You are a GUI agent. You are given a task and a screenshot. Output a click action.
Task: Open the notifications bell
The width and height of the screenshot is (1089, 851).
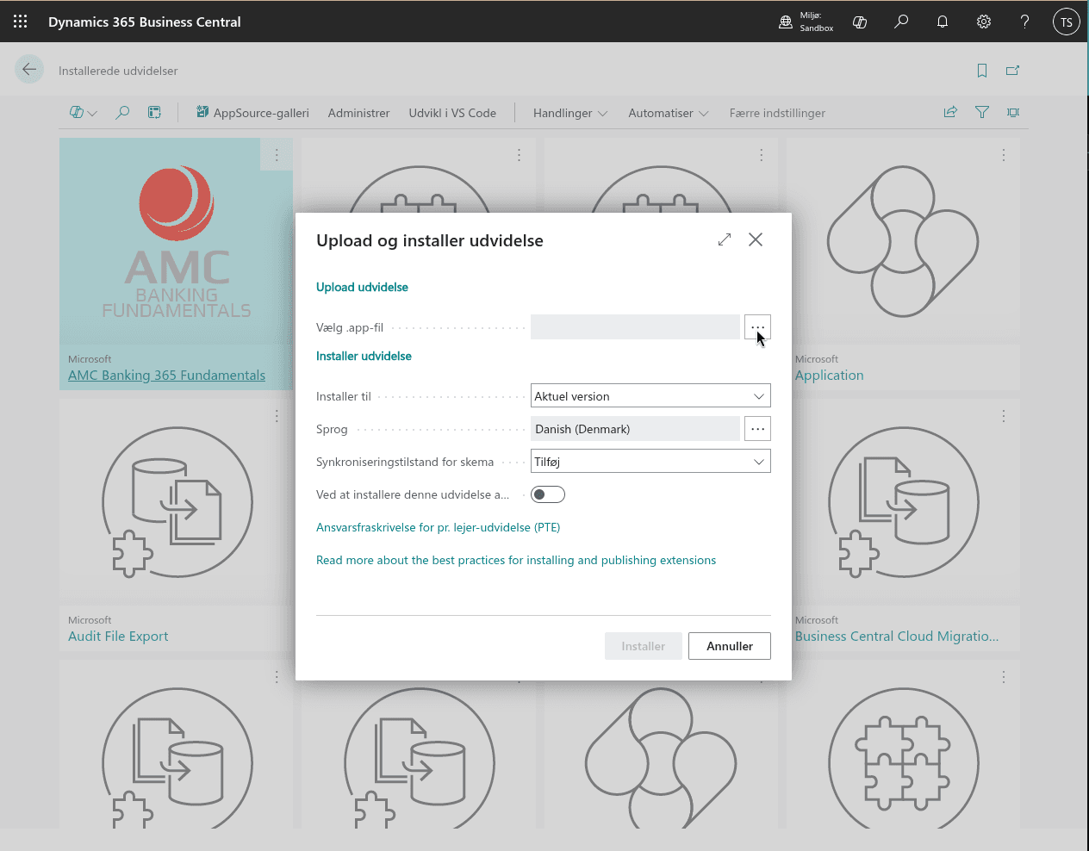click(x=943, y=22)
